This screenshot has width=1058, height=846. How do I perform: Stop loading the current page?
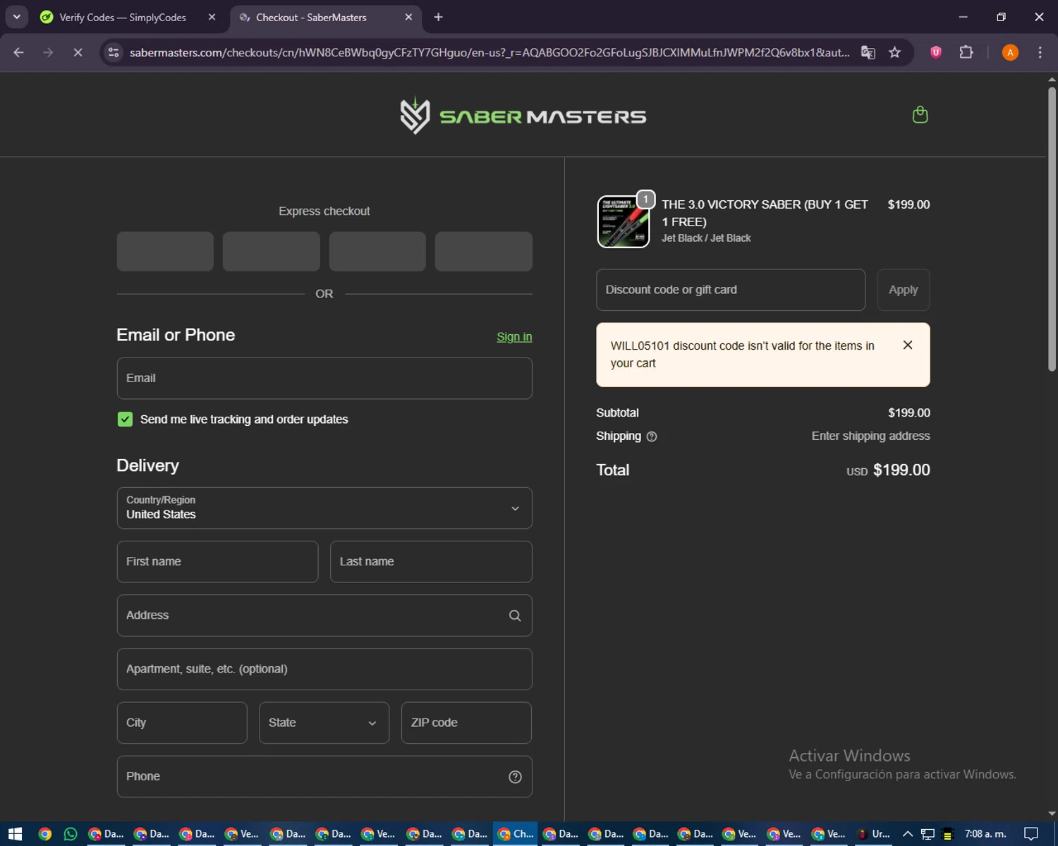click(78, 52)
